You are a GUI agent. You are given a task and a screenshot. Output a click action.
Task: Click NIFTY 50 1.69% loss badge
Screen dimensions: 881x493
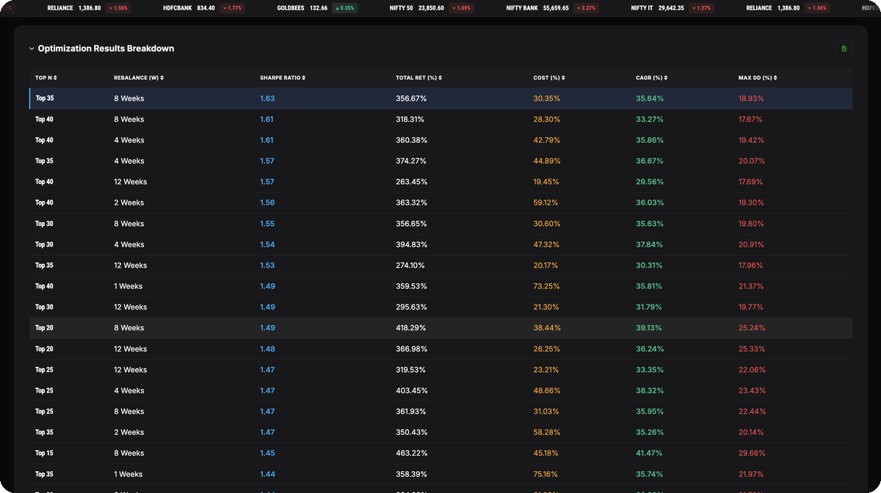click(x=463, y=8)
